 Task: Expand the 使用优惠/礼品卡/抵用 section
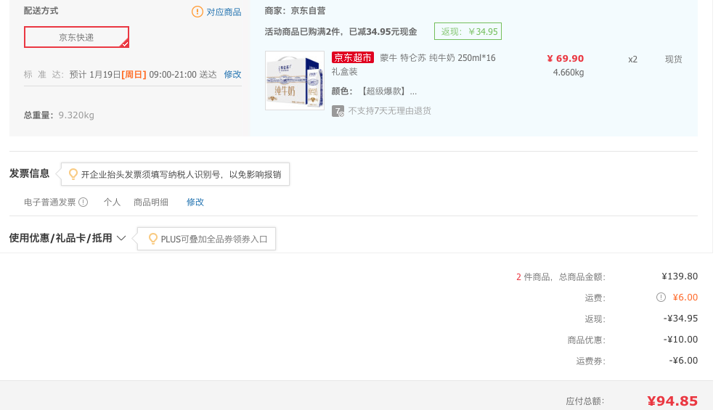(67, 238)
